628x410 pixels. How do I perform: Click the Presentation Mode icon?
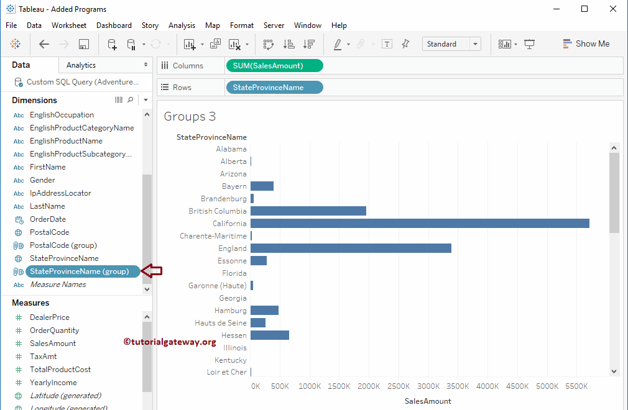point(530,44)
